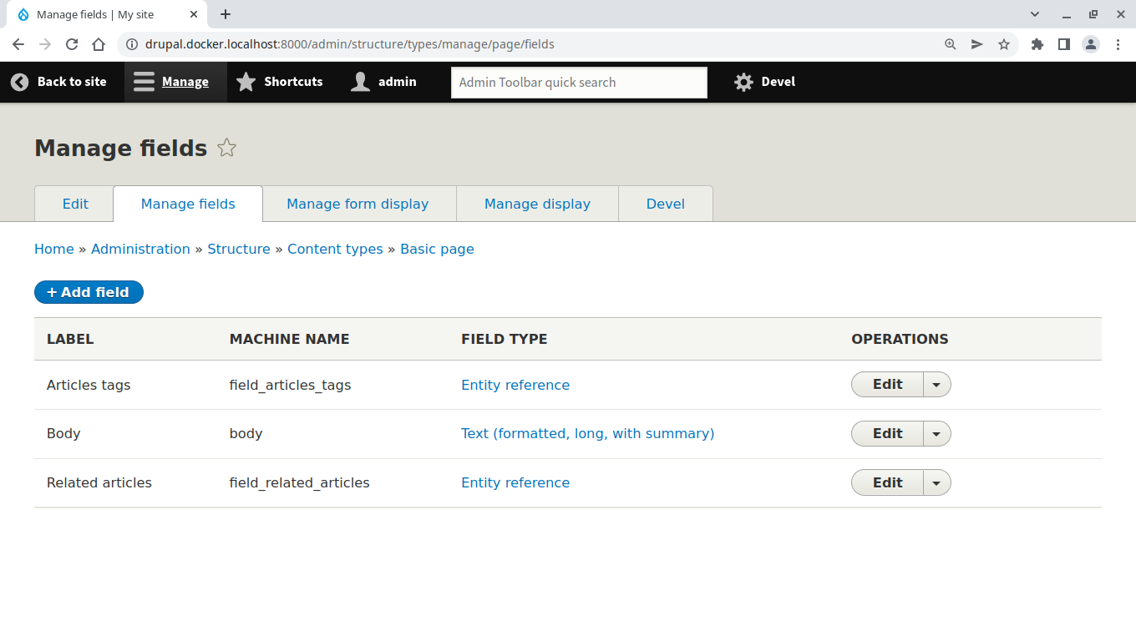
Task: Toggle the Manage hamburger menu
Action: click(x=145, y=82)
